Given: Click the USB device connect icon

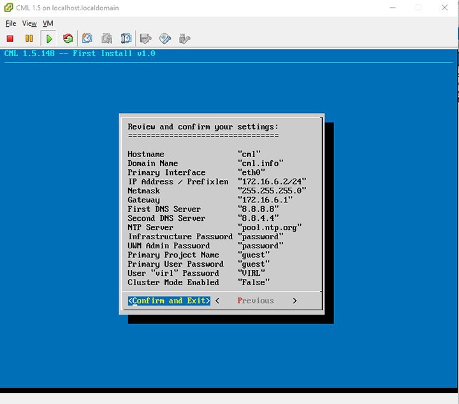Looking at the screenshot, I should coord(184,38).
